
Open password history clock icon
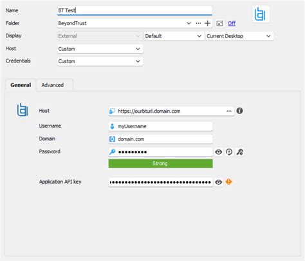click(229, 152)
